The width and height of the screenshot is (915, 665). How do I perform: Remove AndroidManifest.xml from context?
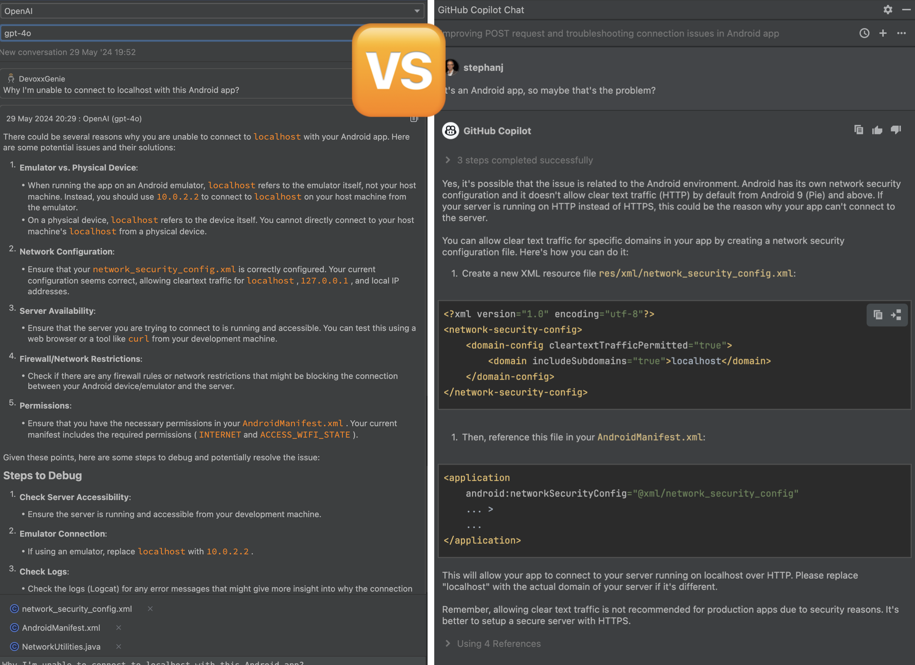[119, 627]
